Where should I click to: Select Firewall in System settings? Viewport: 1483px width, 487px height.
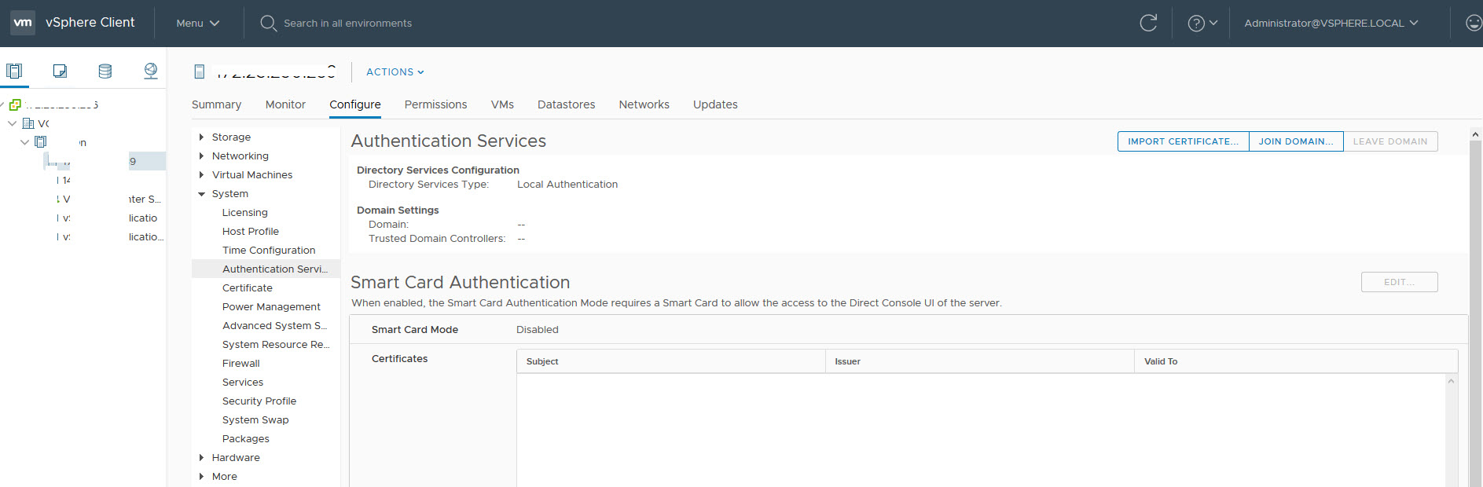(x=240, y=364)
